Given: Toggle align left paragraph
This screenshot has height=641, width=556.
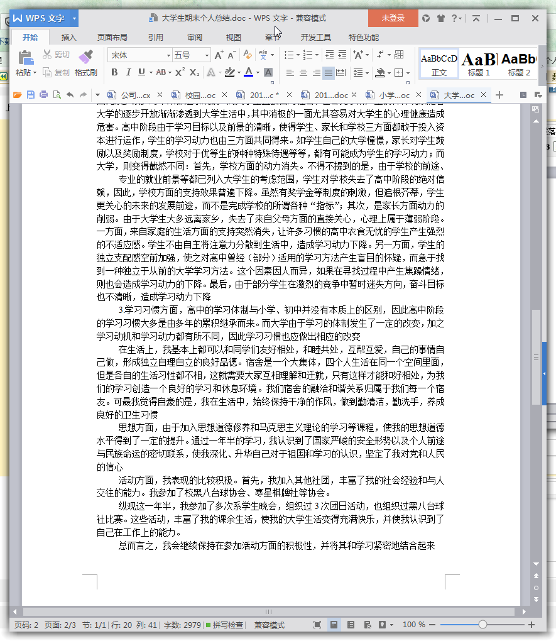Looking at the screenshot, I should (x=290, y=73).
